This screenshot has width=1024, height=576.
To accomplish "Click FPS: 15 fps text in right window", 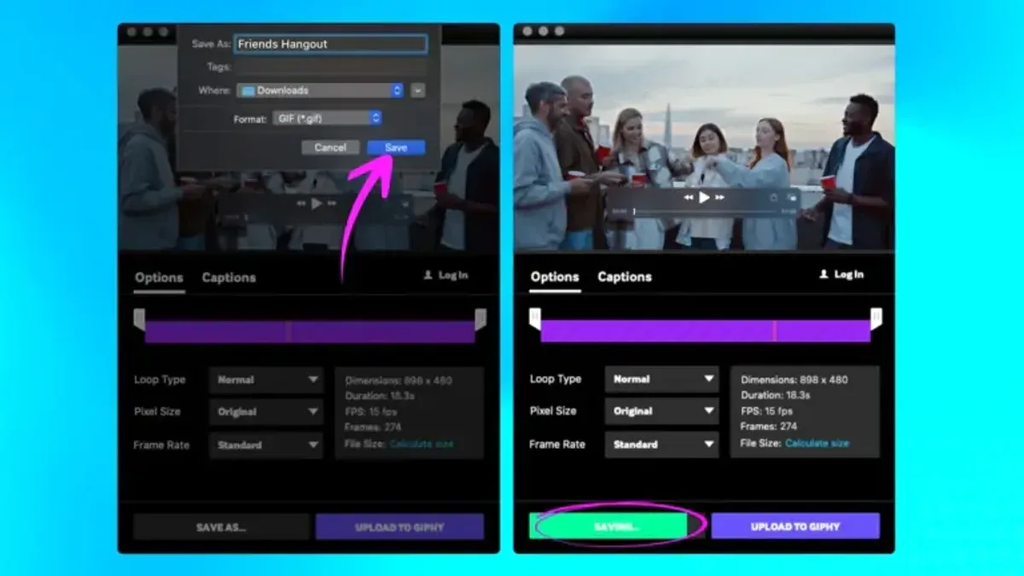I will (765, 411).
